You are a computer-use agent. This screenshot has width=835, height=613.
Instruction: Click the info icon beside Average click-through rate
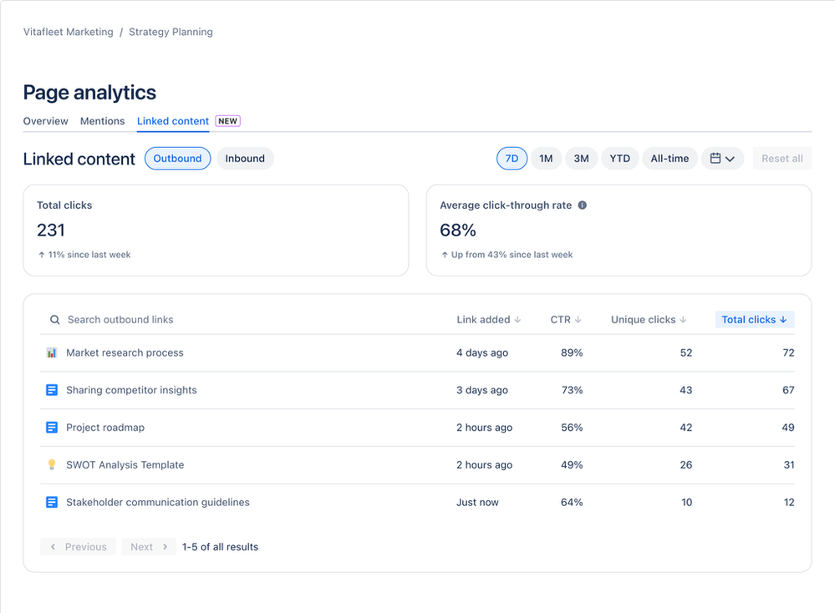[x=582, y=205]
